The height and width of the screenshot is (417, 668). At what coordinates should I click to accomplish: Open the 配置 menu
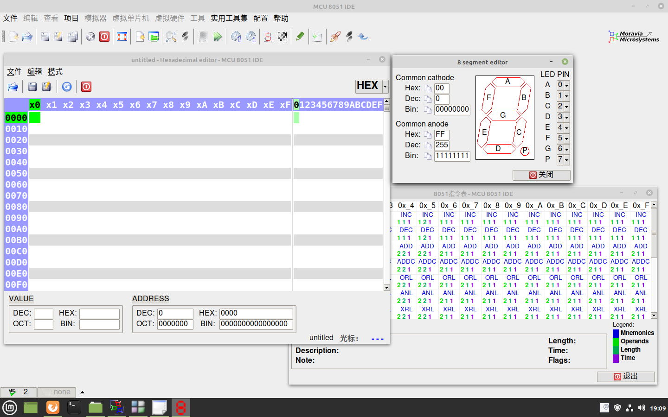(x=260, y=18)
